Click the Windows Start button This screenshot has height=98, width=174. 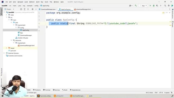(2, 96)
